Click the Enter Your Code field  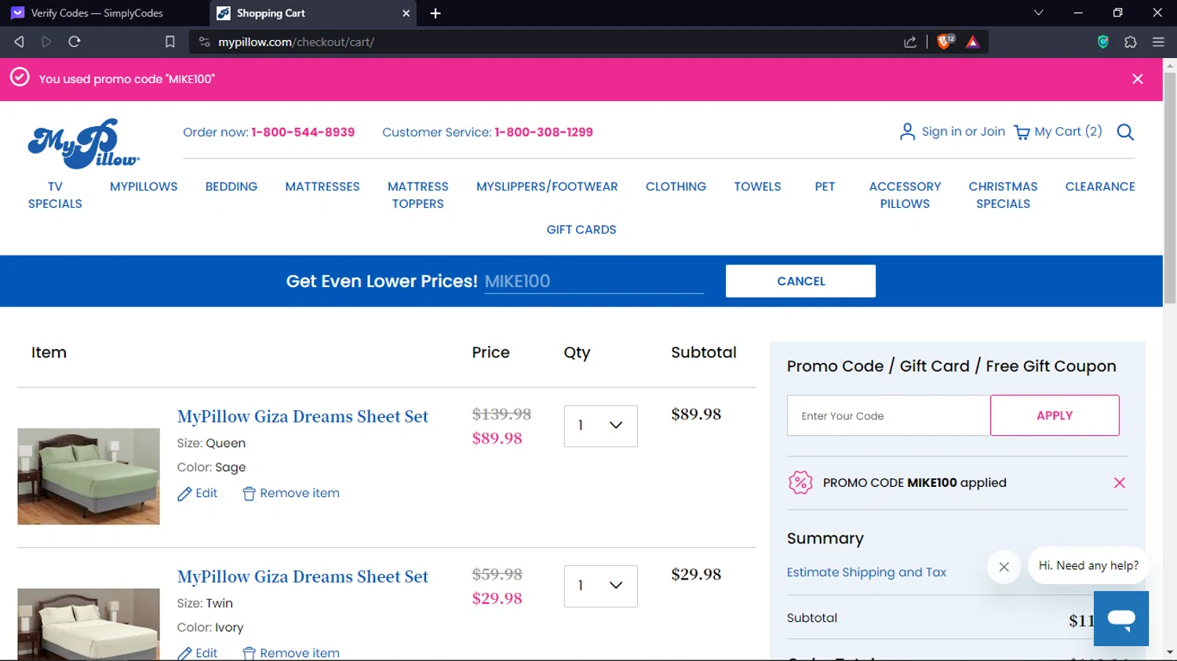point(888,416)
